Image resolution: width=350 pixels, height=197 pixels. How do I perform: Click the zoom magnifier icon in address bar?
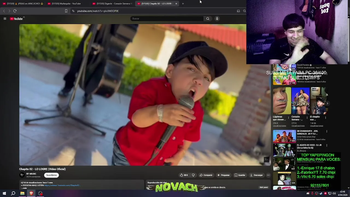point(244,11)
